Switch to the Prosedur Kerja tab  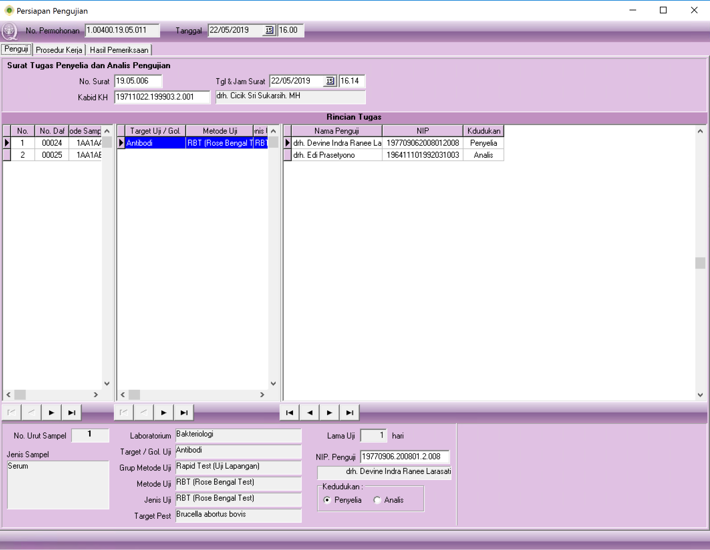(59, 50)
